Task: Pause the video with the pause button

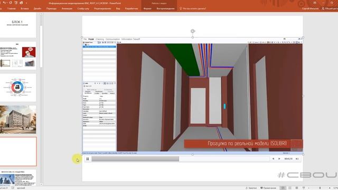Action: click(88, 159)
